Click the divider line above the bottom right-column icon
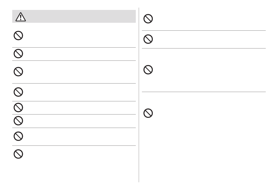The height and width of the screenshot is (196, 278). pyautogui.click(x=204, y=92)
